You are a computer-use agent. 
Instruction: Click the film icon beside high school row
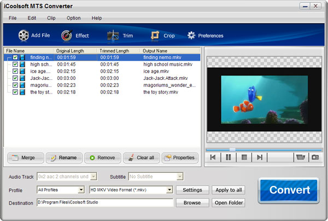pos(22,64)
